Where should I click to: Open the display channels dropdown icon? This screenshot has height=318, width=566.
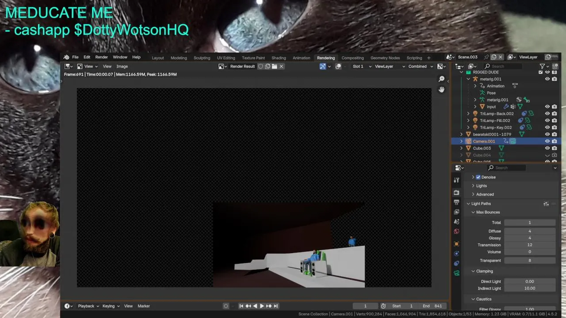[441, 66]
